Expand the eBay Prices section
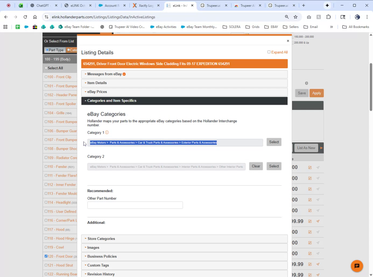Viewport: 373px width, 277px height. click(184, 92)
